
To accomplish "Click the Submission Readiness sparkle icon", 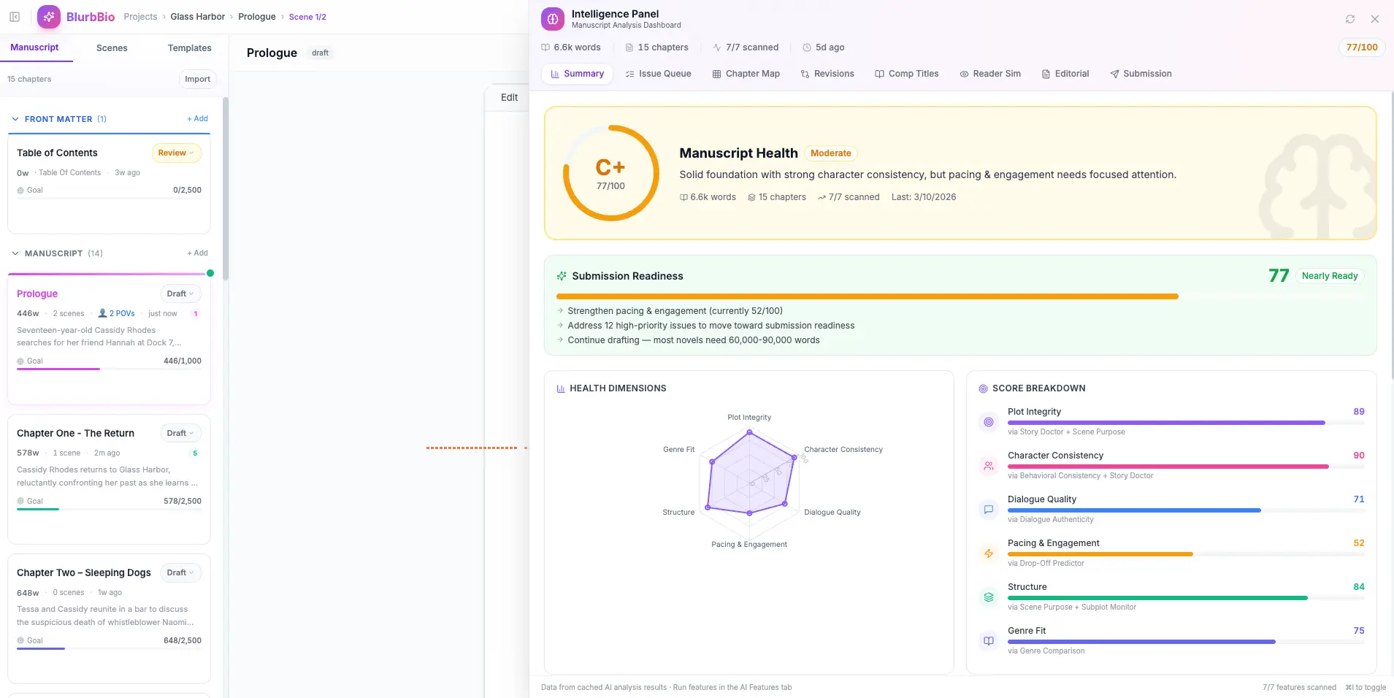I will [562, 276].
